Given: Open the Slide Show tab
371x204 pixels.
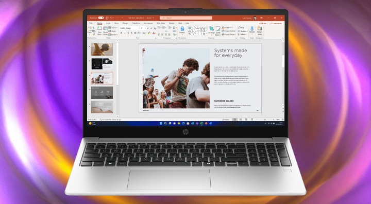Looking at the screenshot, I should 161,23.
